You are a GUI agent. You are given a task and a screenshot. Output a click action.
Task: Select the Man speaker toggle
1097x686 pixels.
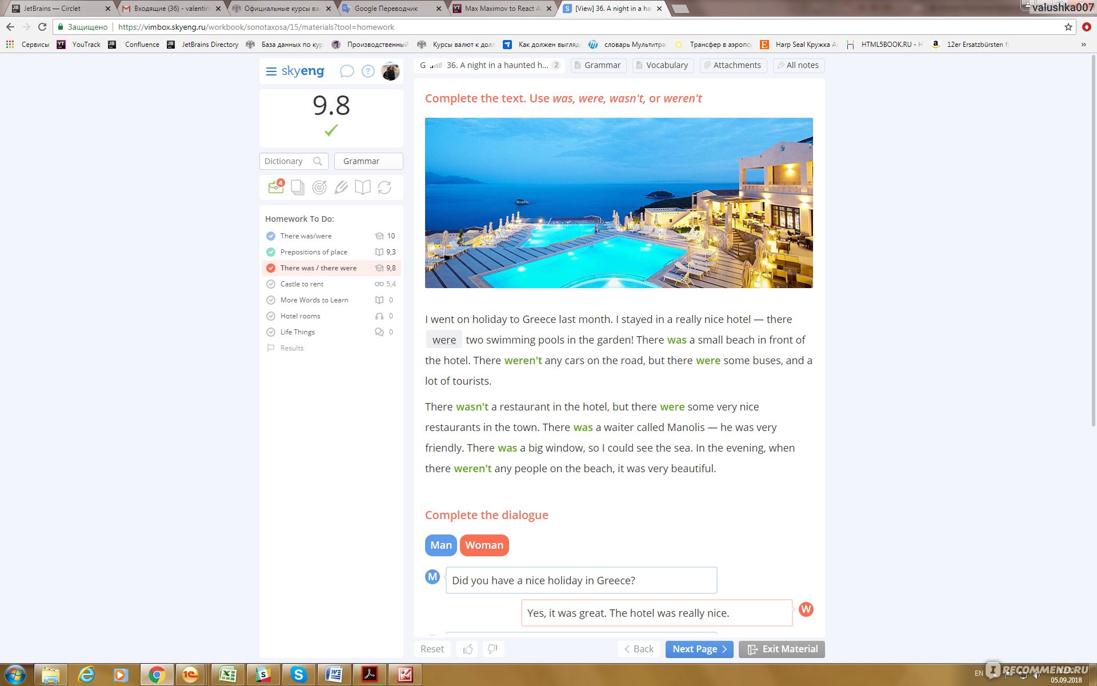pos(441,545)
